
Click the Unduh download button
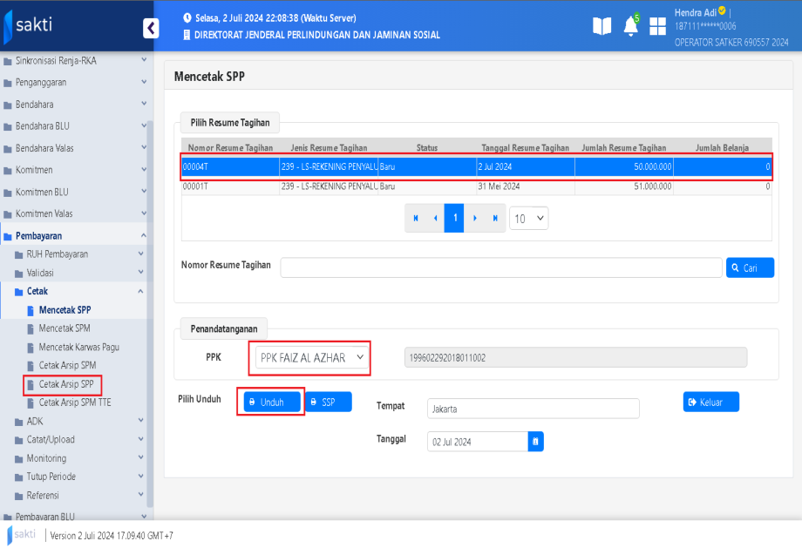272,402
